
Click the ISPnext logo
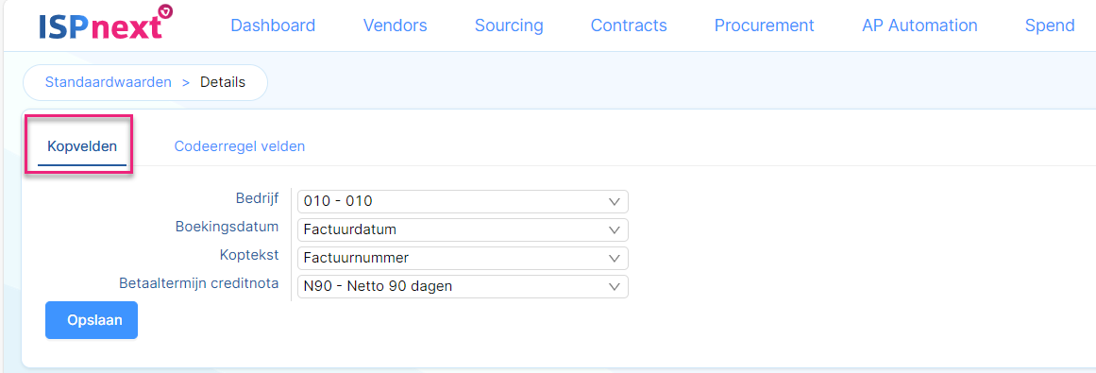coord(107,23)
